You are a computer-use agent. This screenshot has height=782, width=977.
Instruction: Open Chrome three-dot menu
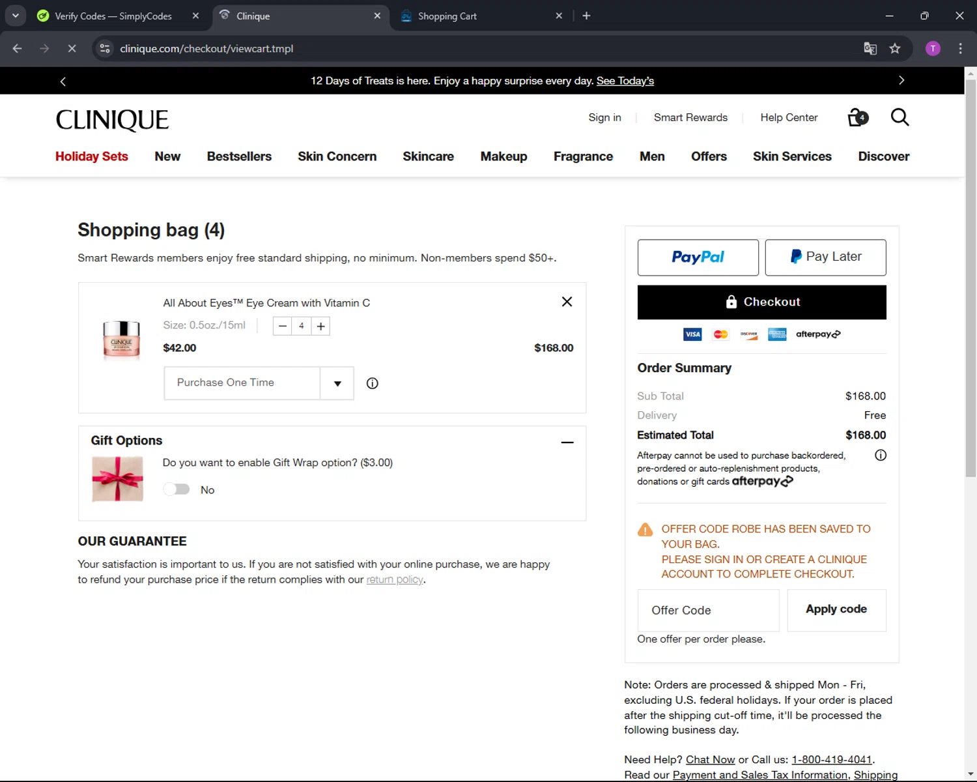[960, 48]
